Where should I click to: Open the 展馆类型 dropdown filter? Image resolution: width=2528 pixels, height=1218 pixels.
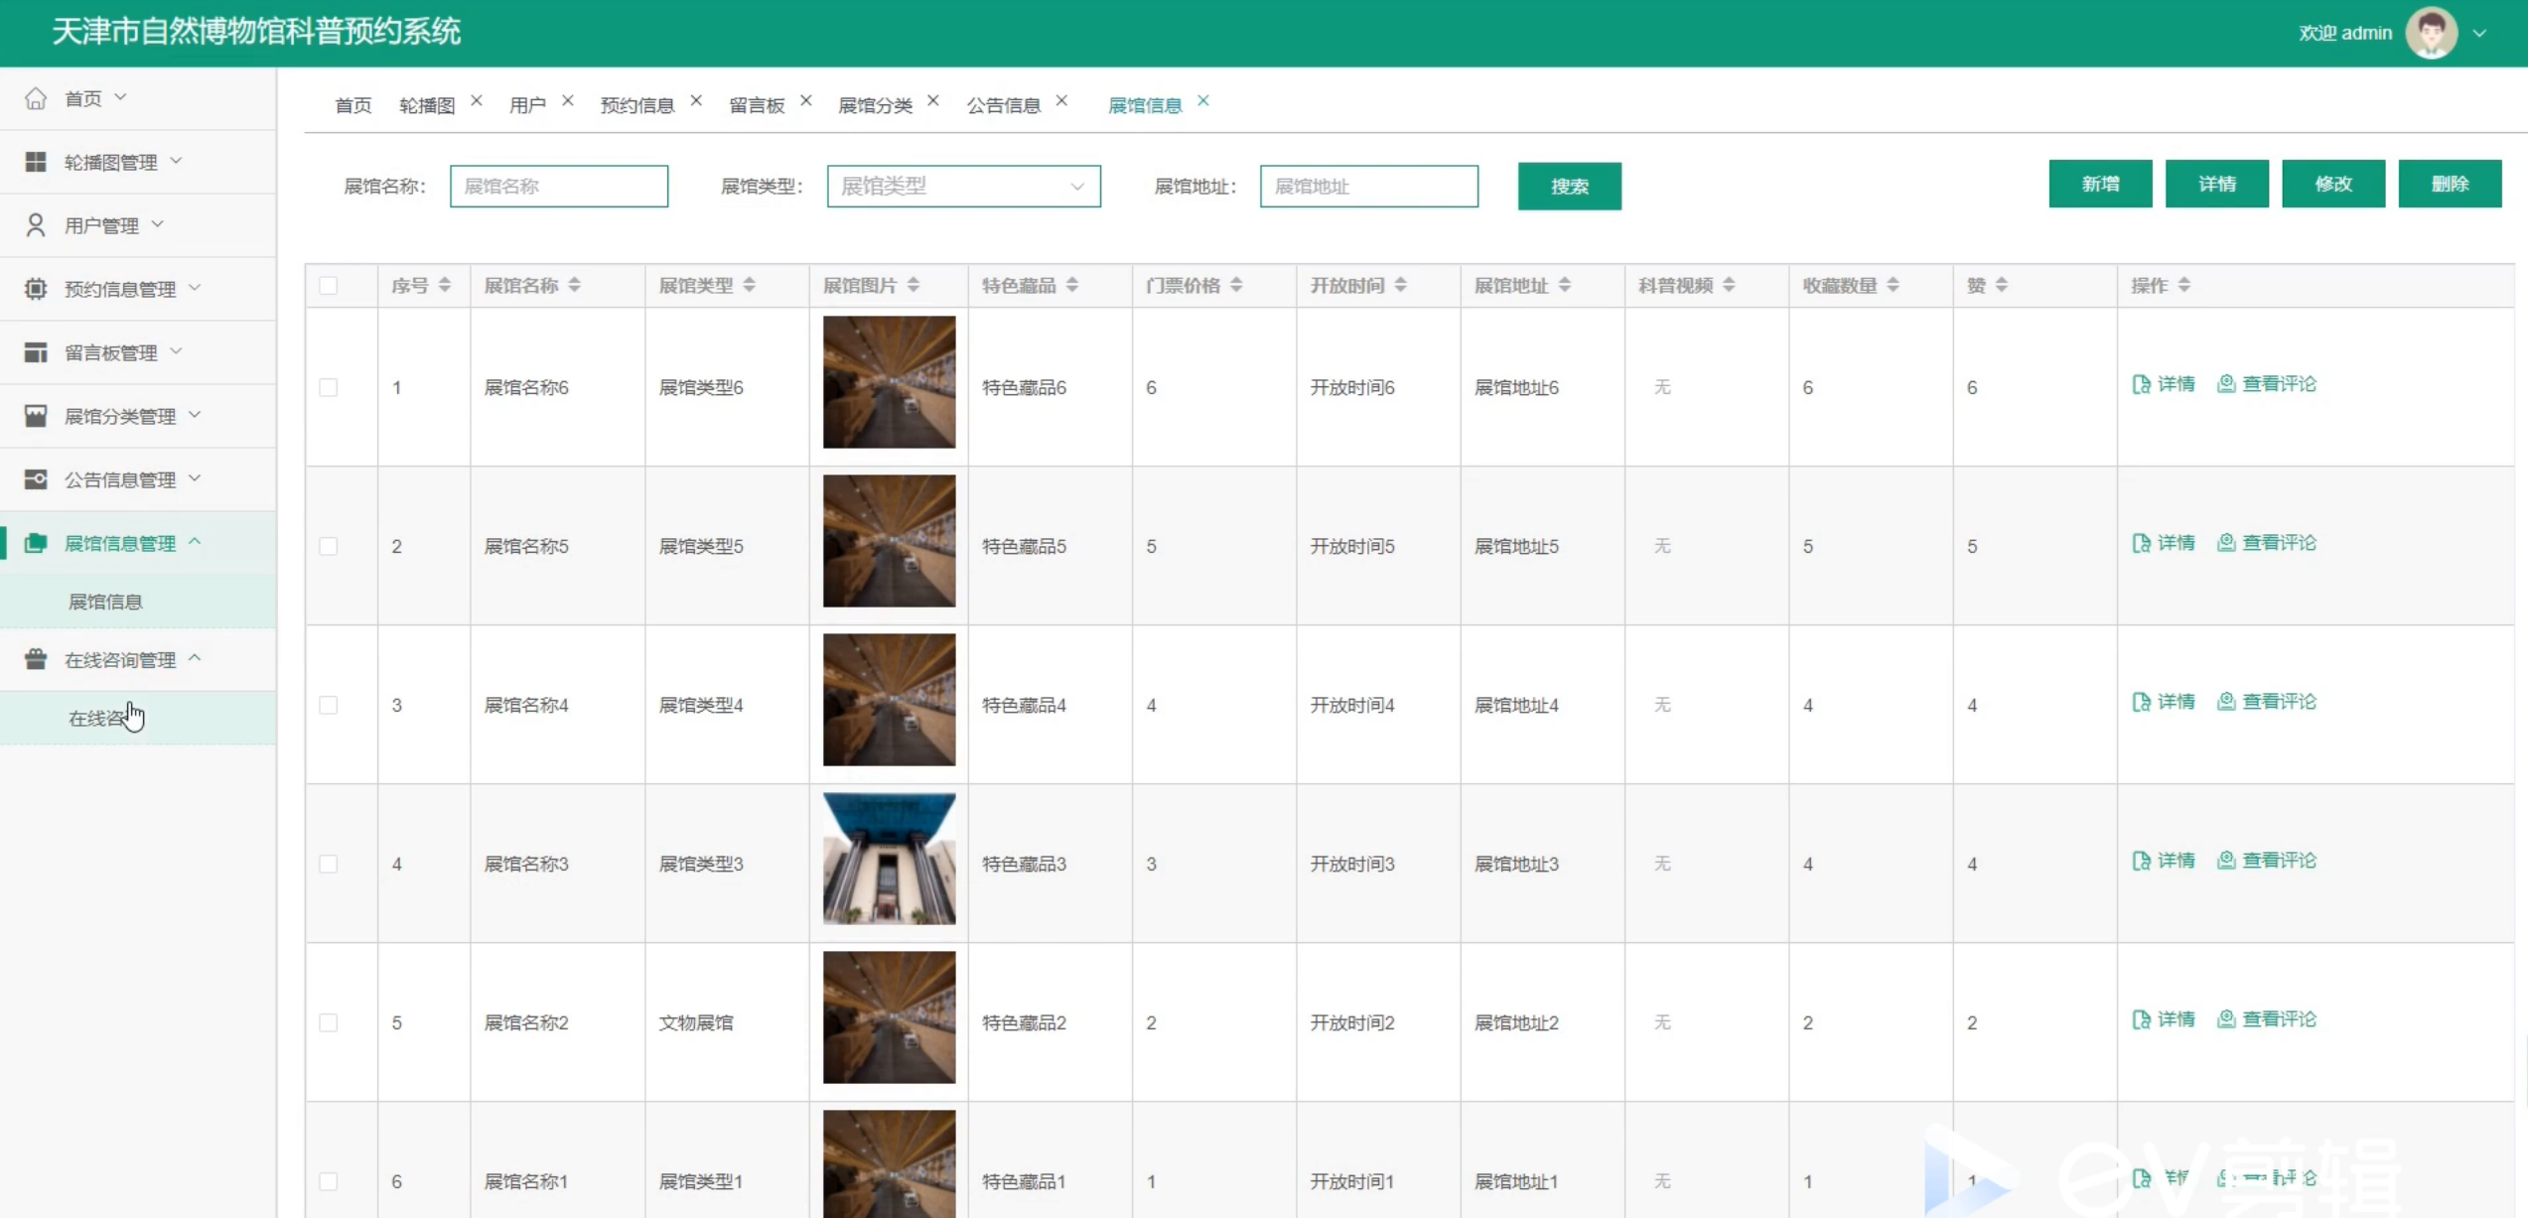[x=963, y=187]
